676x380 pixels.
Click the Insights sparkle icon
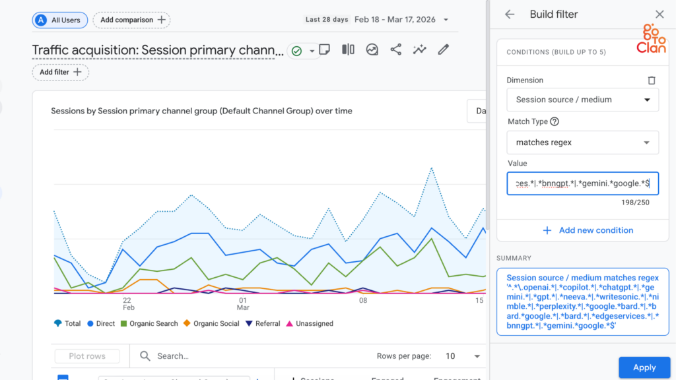419,49
